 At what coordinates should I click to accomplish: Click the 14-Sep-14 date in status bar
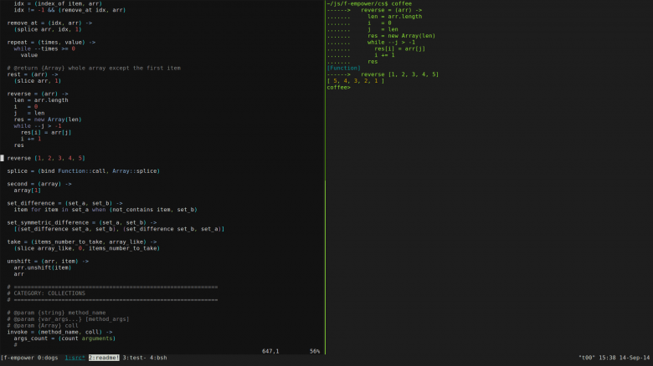click(635, 358)
